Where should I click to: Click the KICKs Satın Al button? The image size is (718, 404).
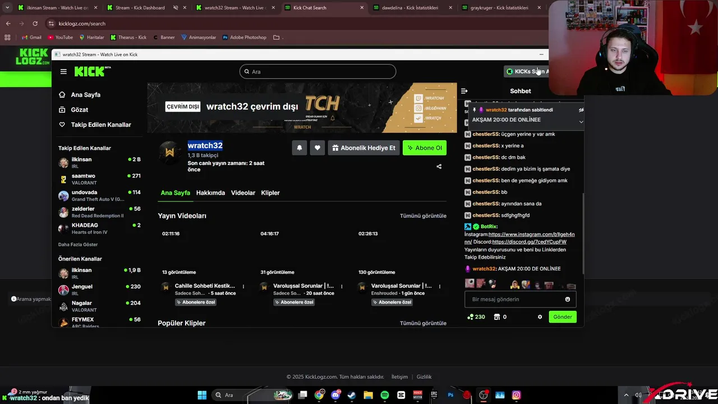527,71
